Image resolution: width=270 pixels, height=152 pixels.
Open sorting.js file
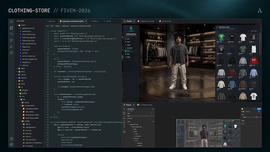click(29, 146)
